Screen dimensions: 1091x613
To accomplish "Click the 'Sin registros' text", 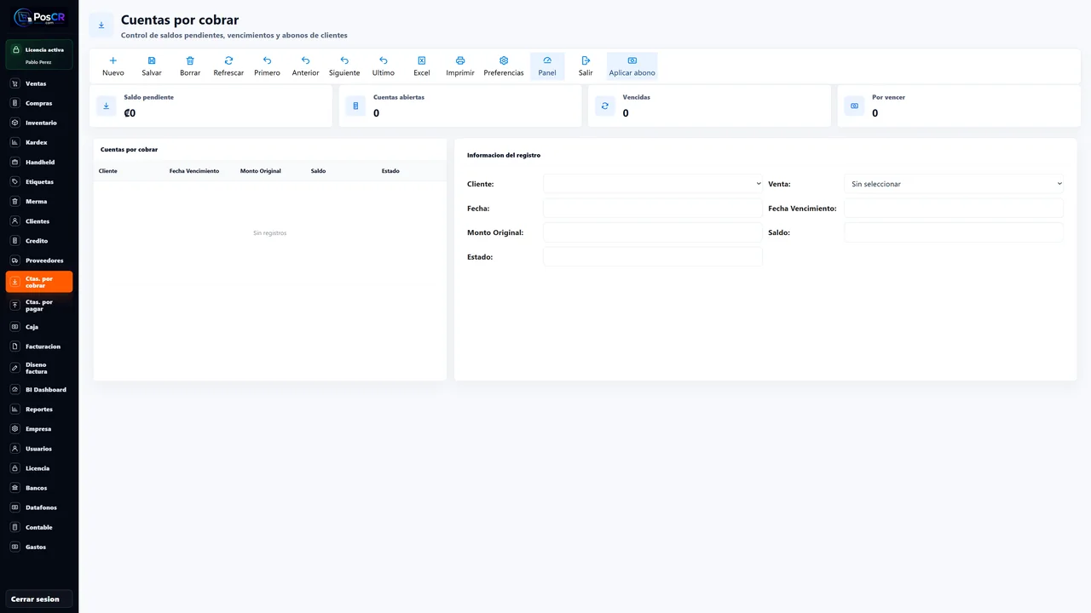I will [270, 233].
